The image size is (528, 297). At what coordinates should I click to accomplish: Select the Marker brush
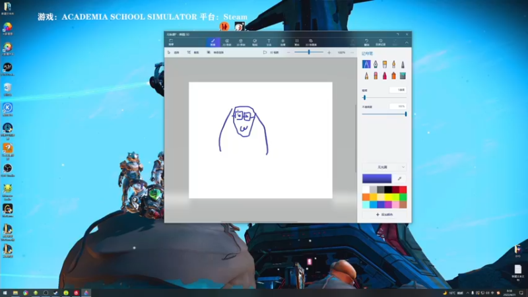[x=366, y=64]
